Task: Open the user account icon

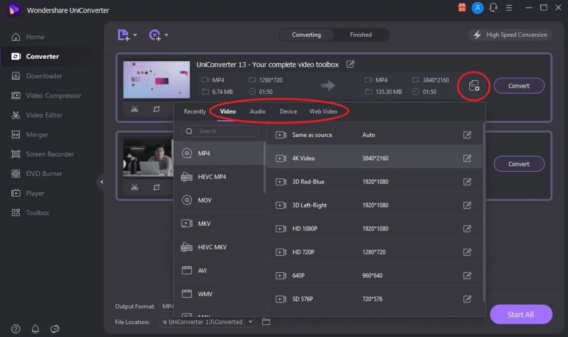Action: 478,8
